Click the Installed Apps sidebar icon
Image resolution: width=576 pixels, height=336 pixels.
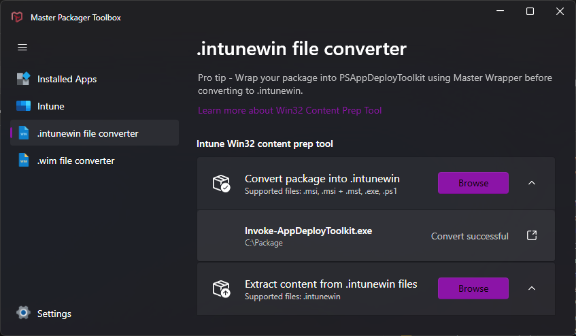coord(24,79)
